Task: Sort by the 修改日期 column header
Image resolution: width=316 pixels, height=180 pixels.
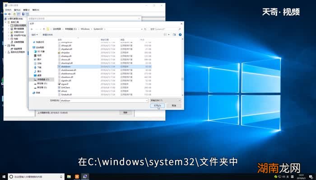Action: point(105,40)
